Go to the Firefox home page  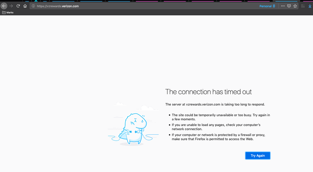pyautogui.click(x=25, y=6)
